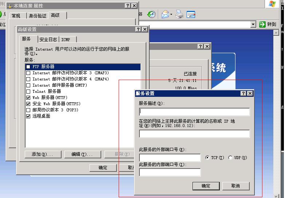Uncheck the 安全 Web 服务器 (HTTPS) checkbox
305x198 pixels.
(x=28, y=104)
